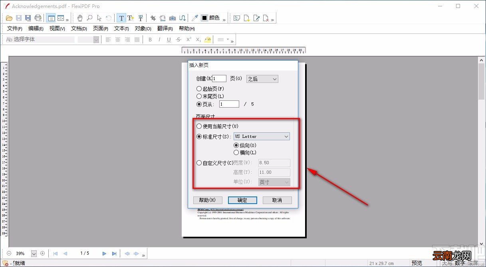This screenshot has width=486, height=267.
Task: Open the zoom percentage dropdown arrow
Action: [34, 253]
